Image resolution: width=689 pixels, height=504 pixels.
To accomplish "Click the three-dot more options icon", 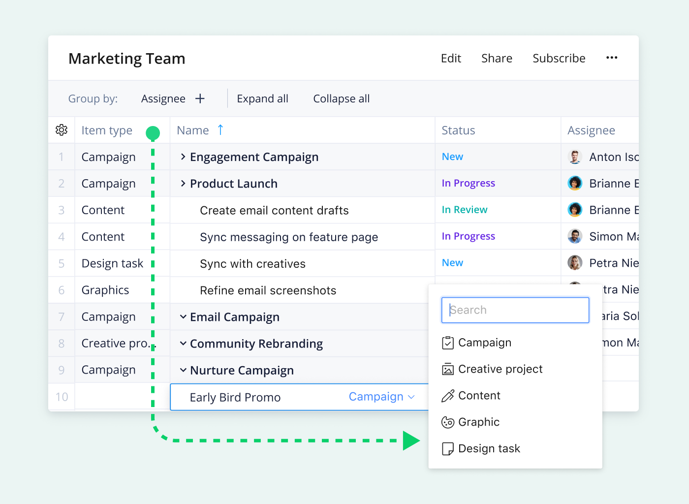I will [x=612, y=58].
